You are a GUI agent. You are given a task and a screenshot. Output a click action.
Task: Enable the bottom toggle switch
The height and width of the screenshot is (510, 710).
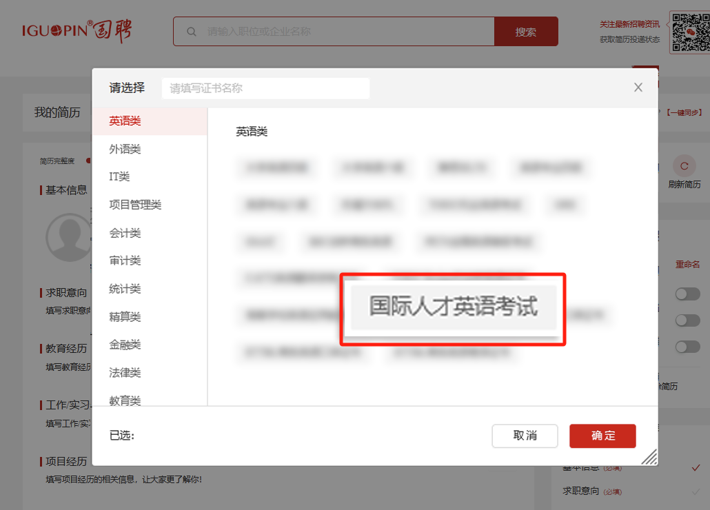[687, 347]
